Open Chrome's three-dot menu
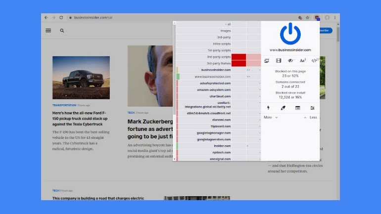381x214 pixels. coord(335,17)
